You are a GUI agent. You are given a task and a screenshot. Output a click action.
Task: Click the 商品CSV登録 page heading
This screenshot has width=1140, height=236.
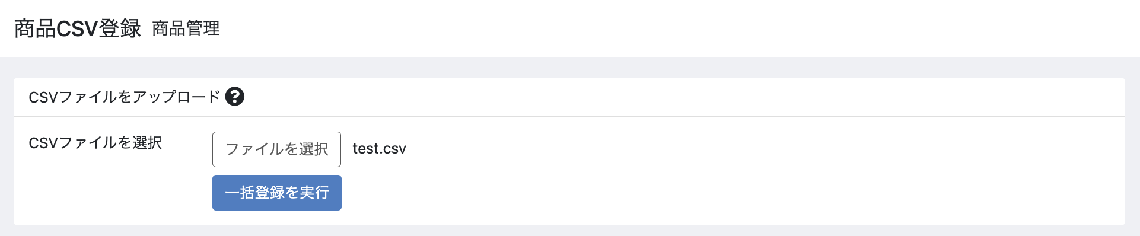coord(78,28)
